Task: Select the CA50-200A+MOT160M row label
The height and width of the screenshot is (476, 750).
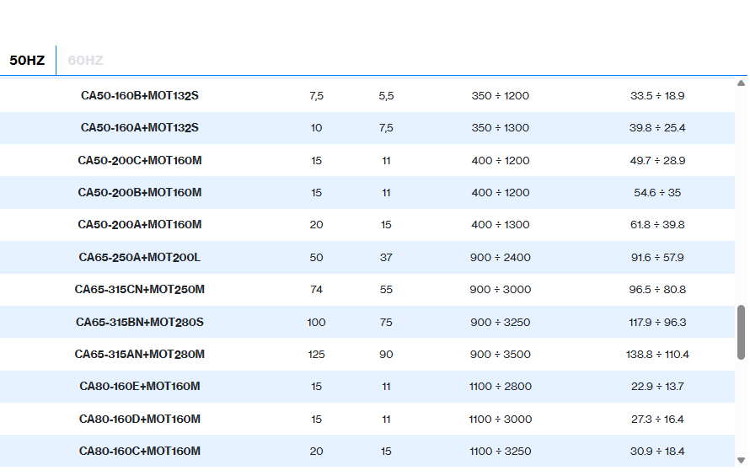Action: pyautogui.click(x=140, y=225)
